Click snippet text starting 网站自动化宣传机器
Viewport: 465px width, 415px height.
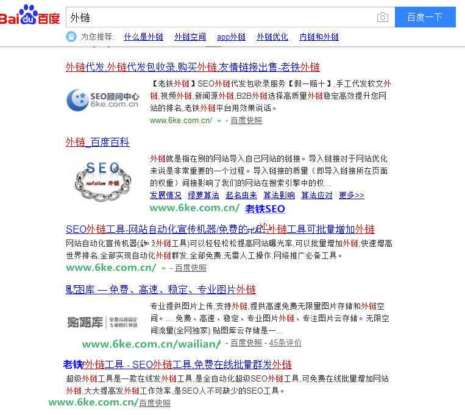tap(229, 249)
